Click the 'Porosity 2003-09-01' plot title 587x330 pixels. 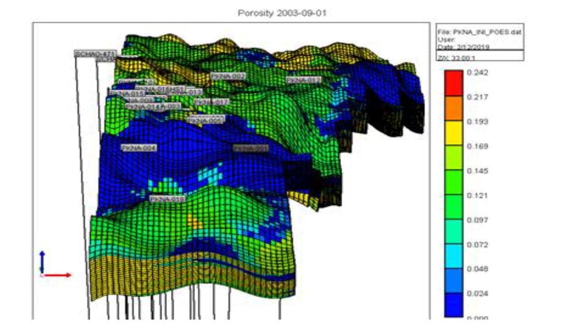point(282,13)
